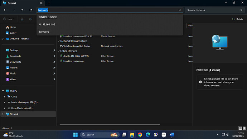Click the horizontal scrollbar in file list
The image size is (247, 139).
point(110,125)
